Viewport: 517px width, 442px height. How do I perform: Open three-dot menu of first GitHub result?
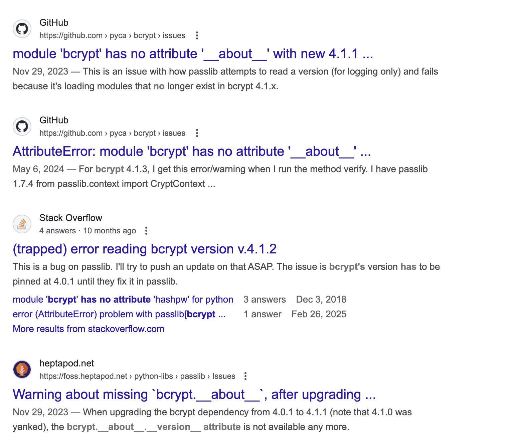click(x=197, y=35)
